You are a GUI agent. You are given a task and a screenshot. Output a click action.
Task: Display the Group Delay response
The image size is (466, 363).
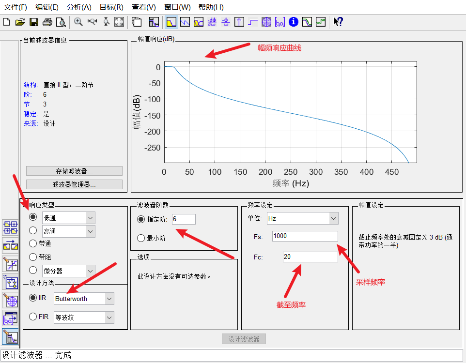pos(212,22)
